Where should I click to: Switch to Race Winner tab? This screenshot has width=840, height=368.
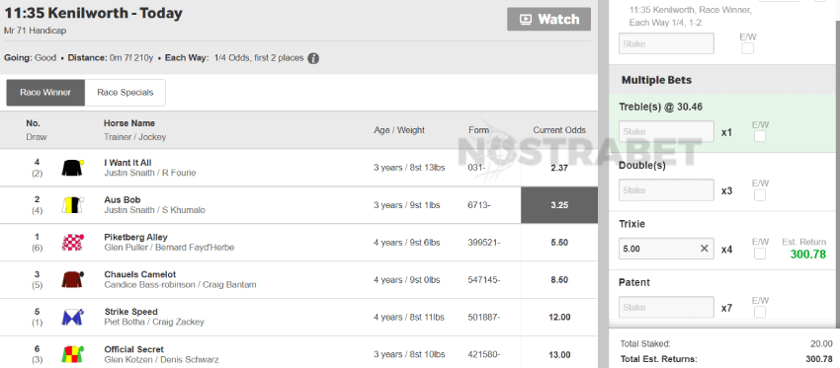tap(45, 93)
